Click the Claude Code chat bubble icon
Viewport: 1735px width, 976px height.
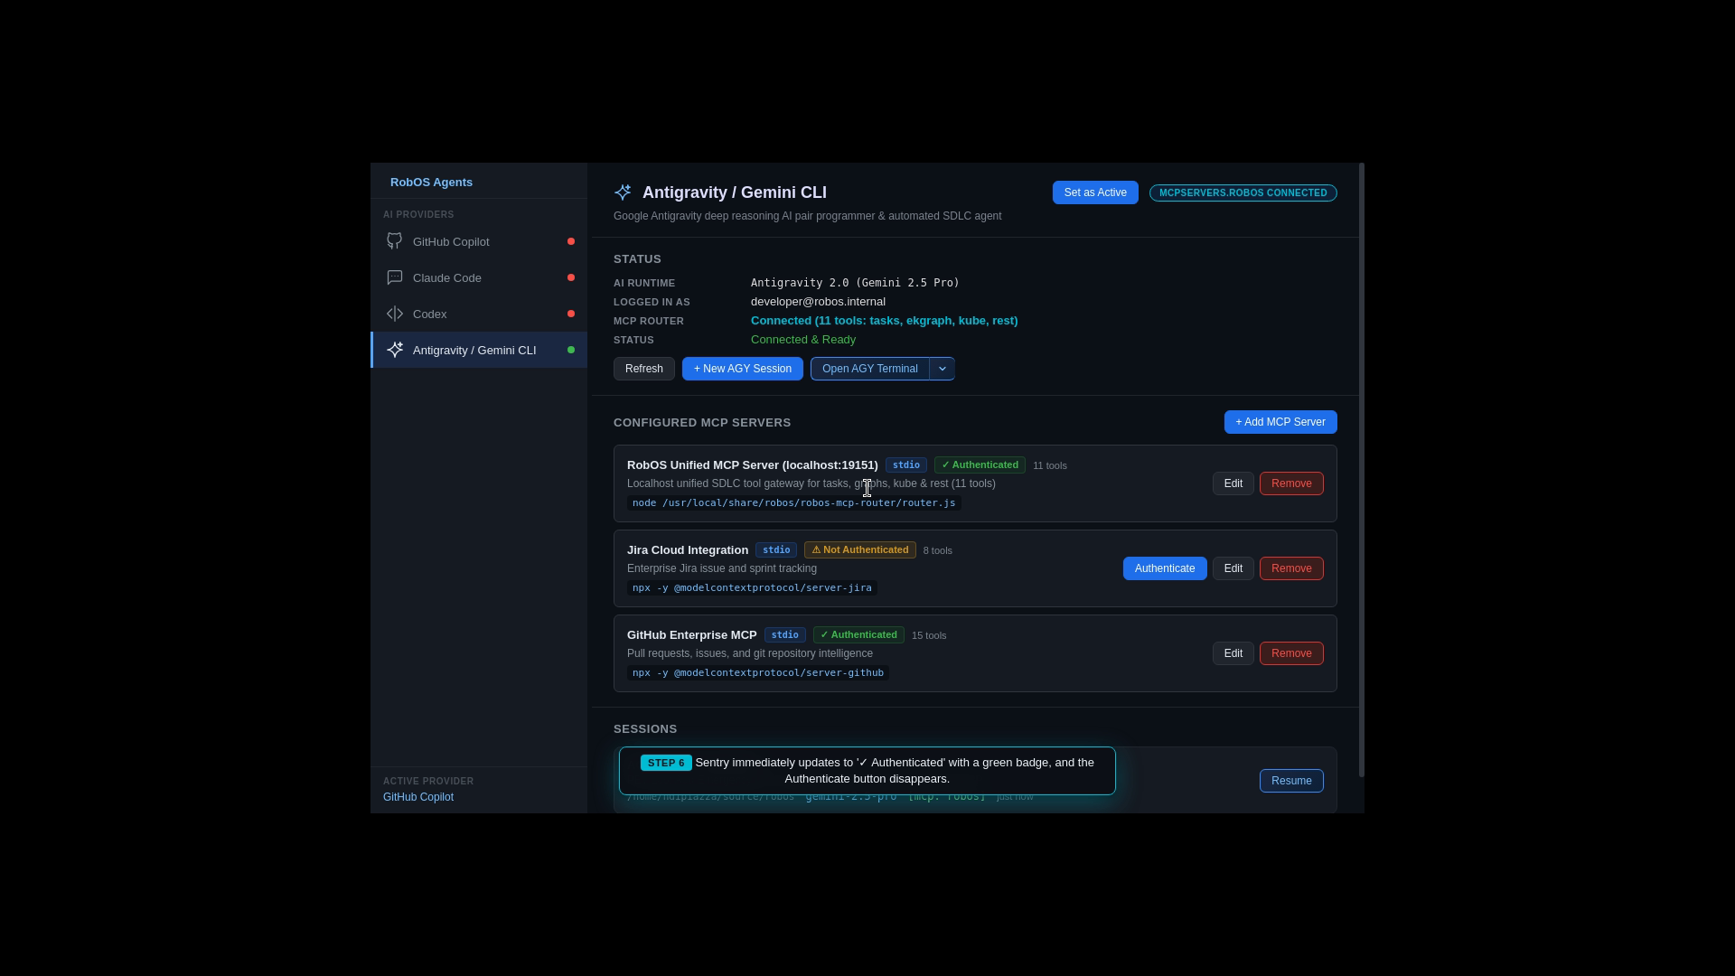tap(395, 277)
